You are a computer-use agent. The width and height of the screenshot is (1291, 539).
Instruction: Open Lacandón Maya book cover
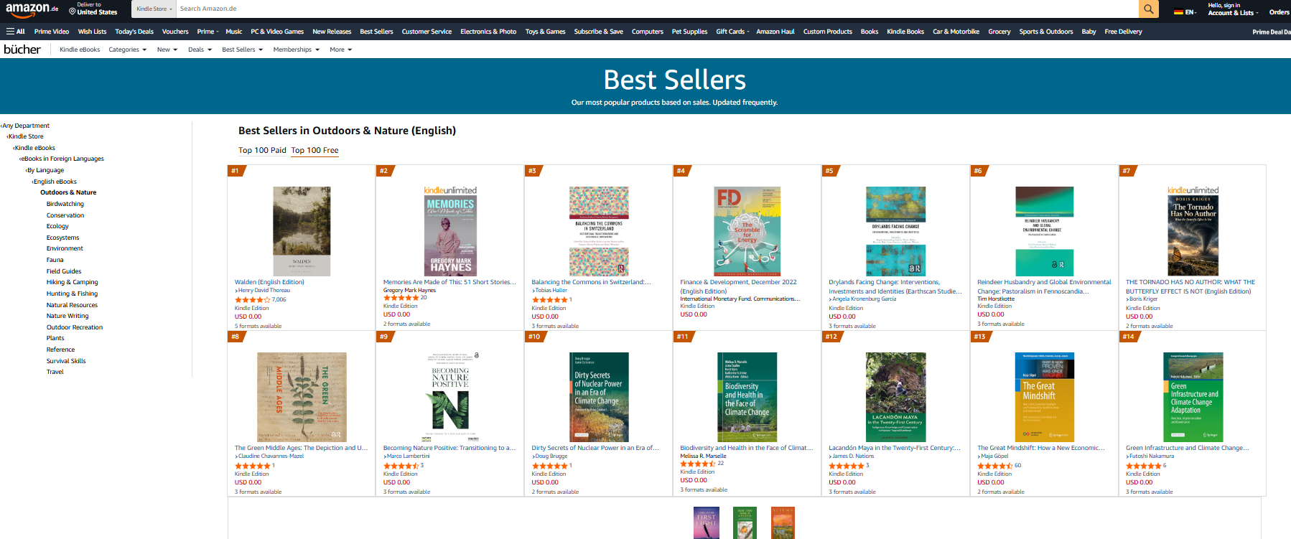tap(895, 397)
